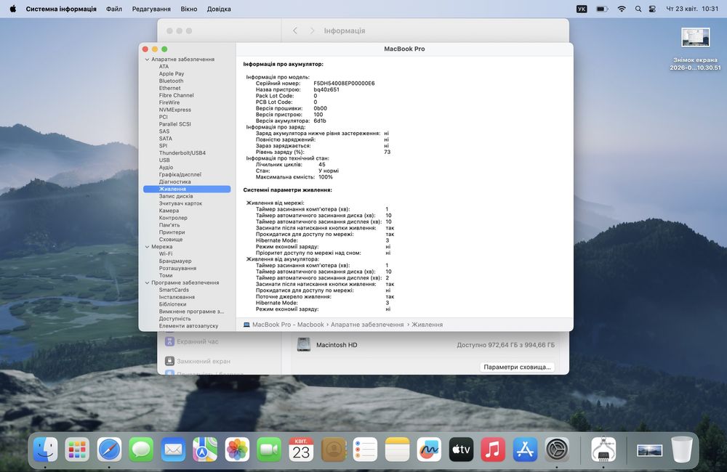
Task: Go forward in the Інформація settings window
Action: pyautogui.click(x=312, y=30)
